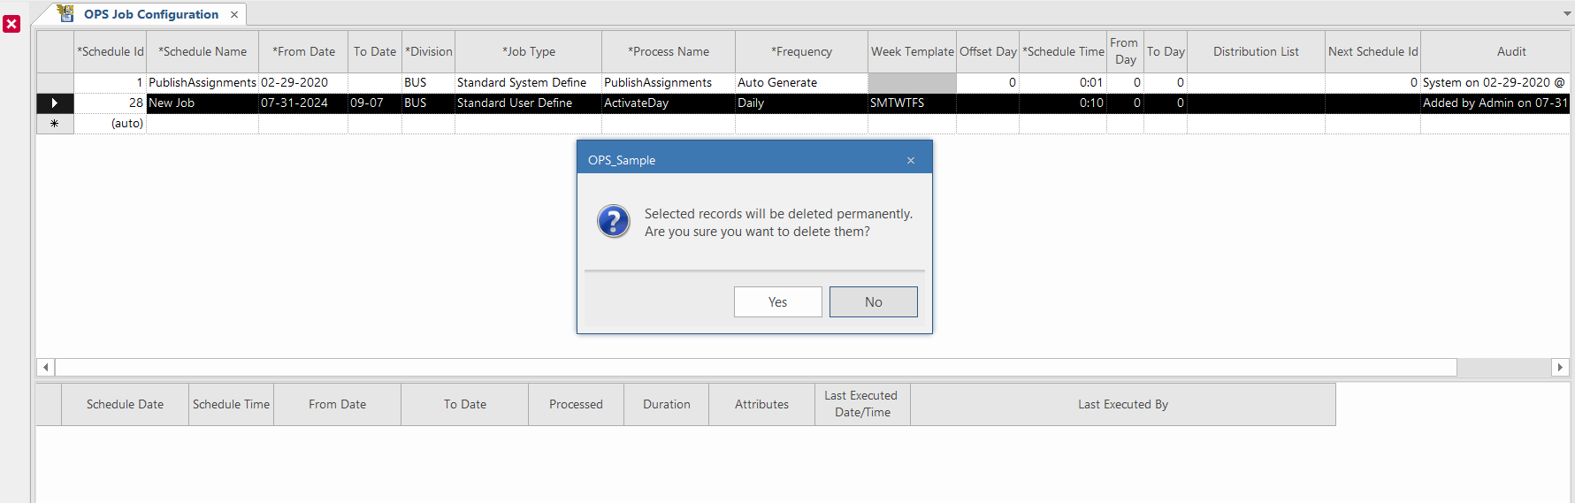Click the blue question mark icon

pos(613,221)
